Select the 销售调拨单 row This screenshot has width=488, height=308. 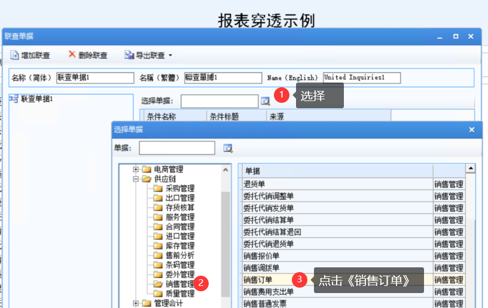[353, 268]
